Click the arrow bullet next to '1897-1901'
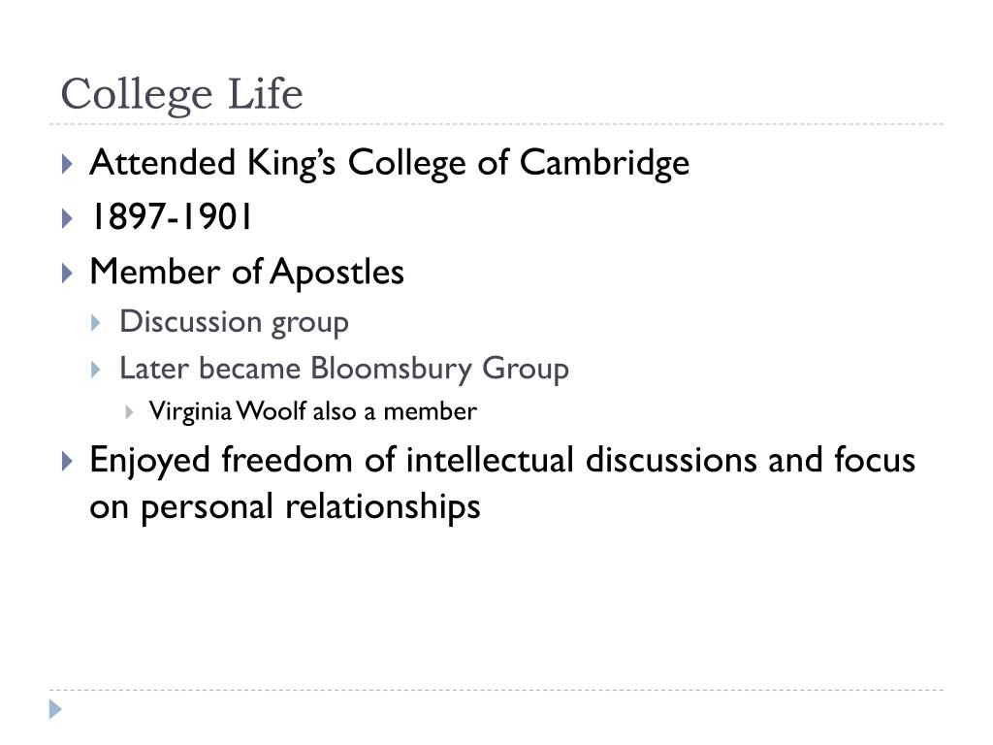 pos(68,218)
